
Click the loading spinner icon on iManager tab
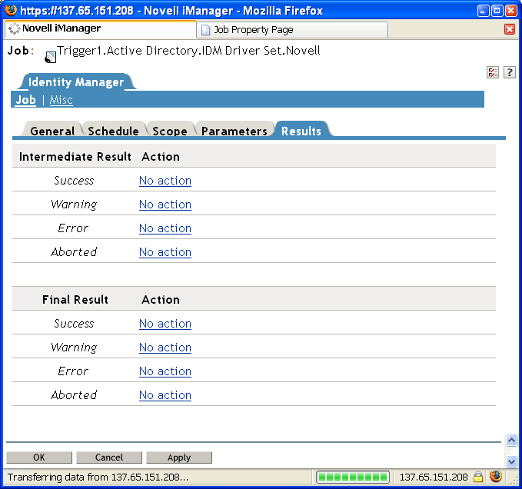[x=14, y=28]
